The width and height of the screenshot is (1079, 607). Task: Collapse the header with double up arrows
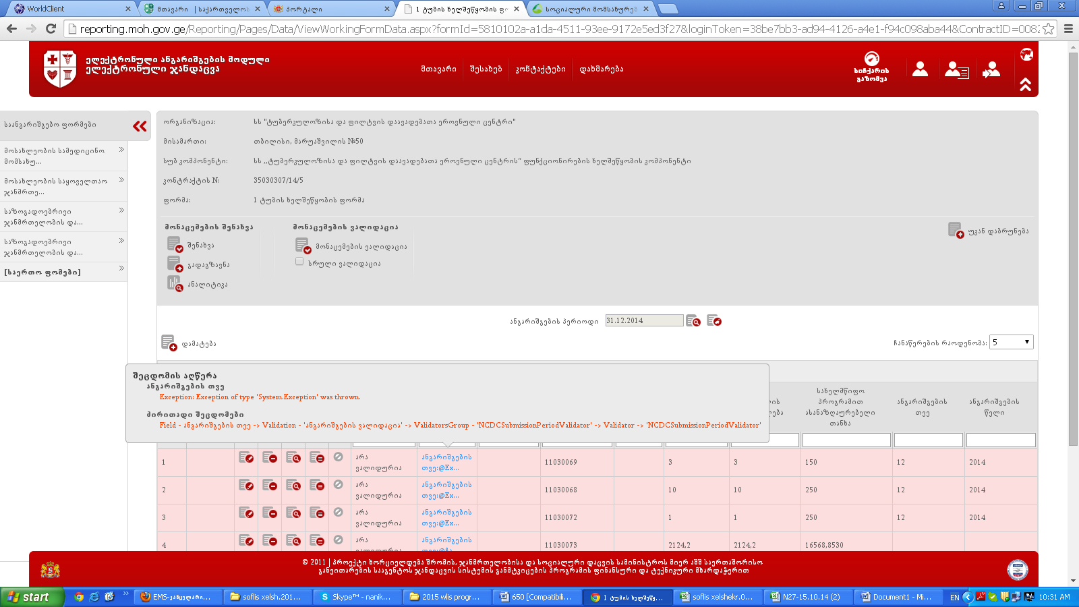click(x=1025, y=84)
